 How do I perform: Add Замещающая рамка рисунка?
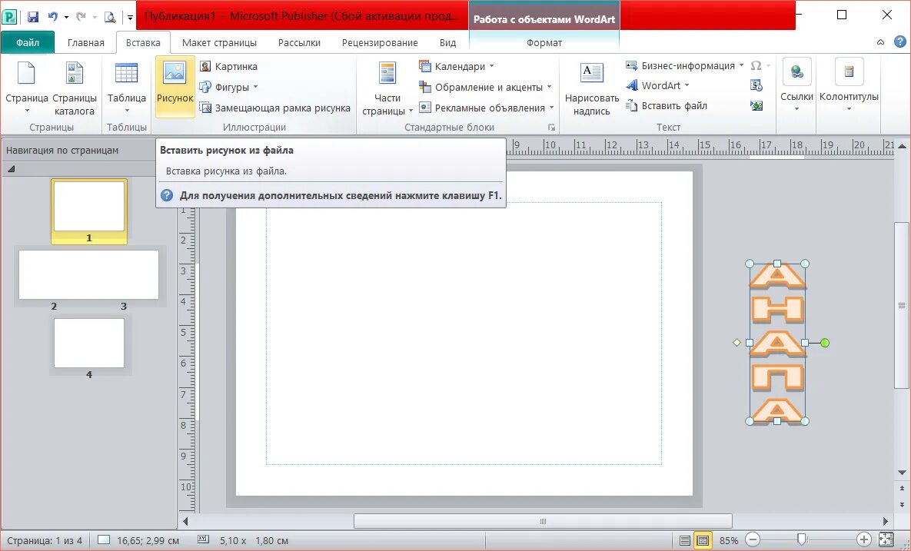click(274, 108)
